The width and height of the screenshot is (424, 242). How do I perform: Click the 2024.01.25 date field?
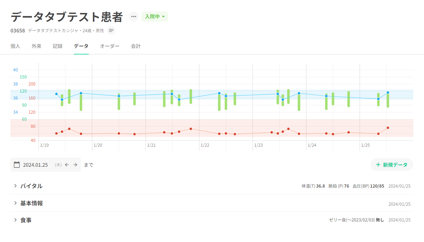pyautogui.click(x=35, y=165)
